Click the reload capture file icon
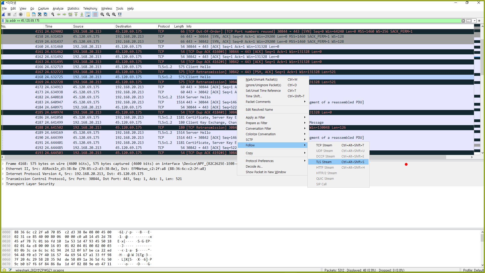This screenshot has width=485, height=273. tap(45, 14)
